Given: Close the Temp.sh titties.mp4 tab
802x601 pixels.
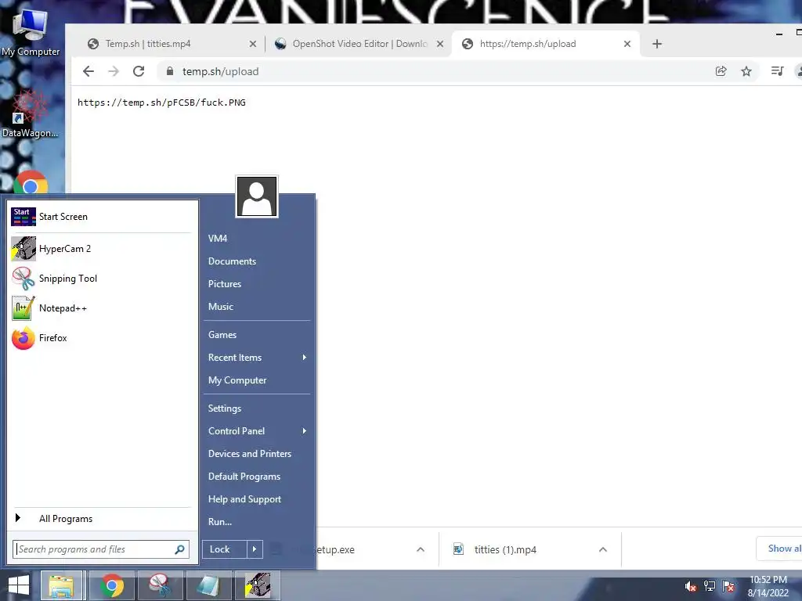Looking at the screenshot, I should pyautogui.click(x=253, y=44).
